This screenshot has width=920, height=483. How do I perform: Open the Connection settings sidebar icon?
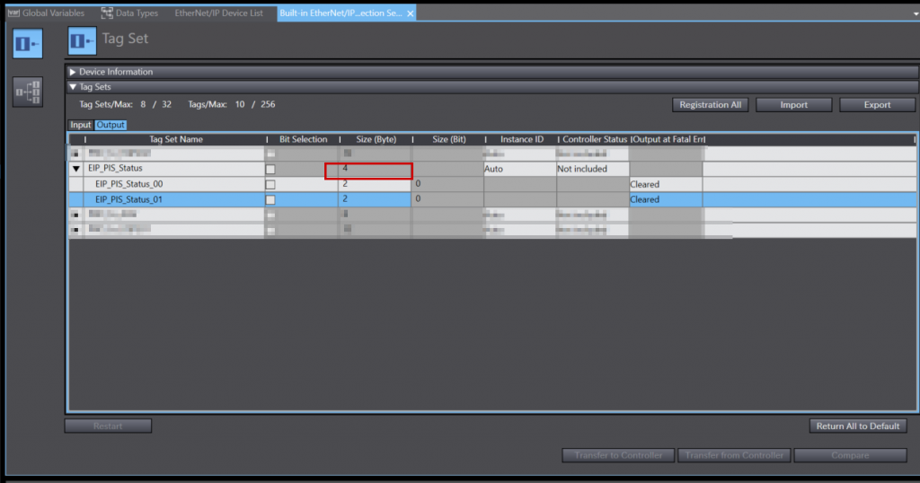(27, 92)
